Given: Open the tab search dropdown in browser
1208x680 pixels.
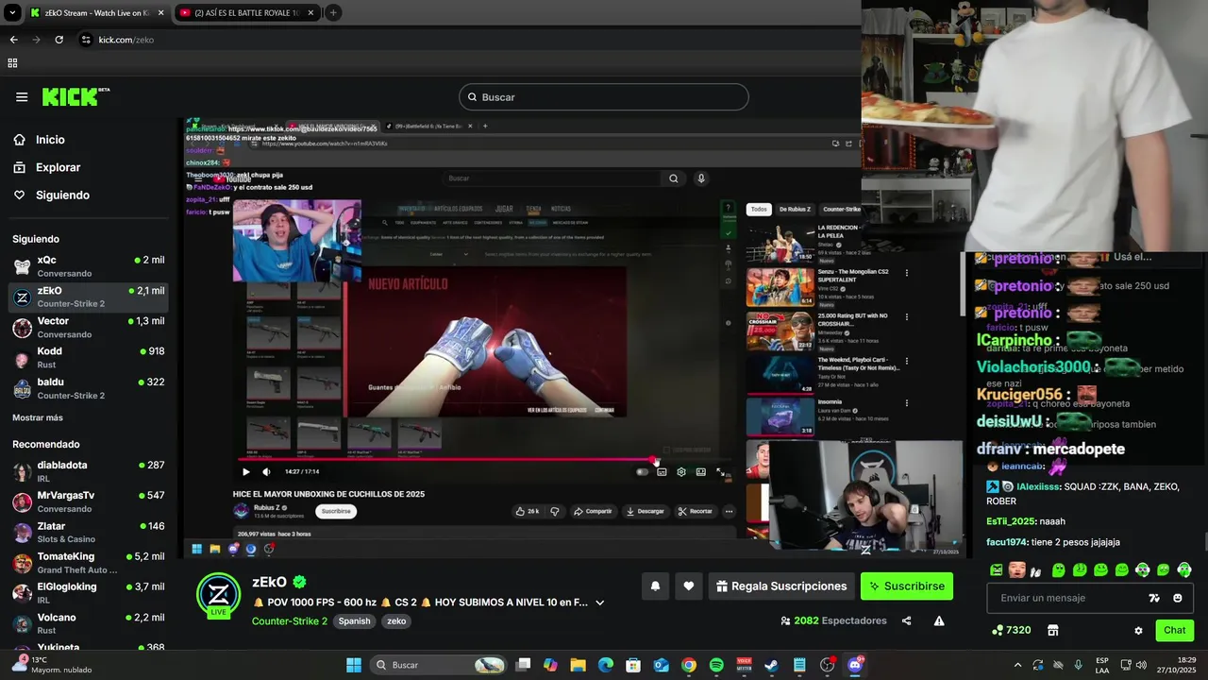Looking at the screenshot, I should point(12,12).
